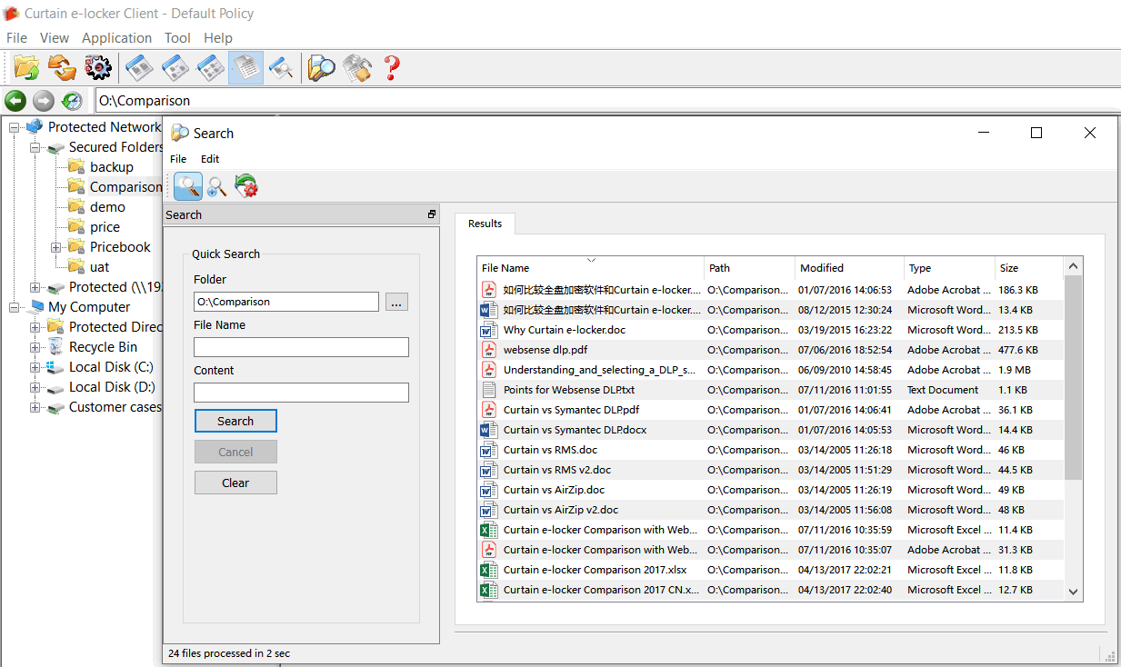Screen dimensions: 1121x667
Task: Toggle the highlighted document list view icon
Action: (x=245, y=67)
